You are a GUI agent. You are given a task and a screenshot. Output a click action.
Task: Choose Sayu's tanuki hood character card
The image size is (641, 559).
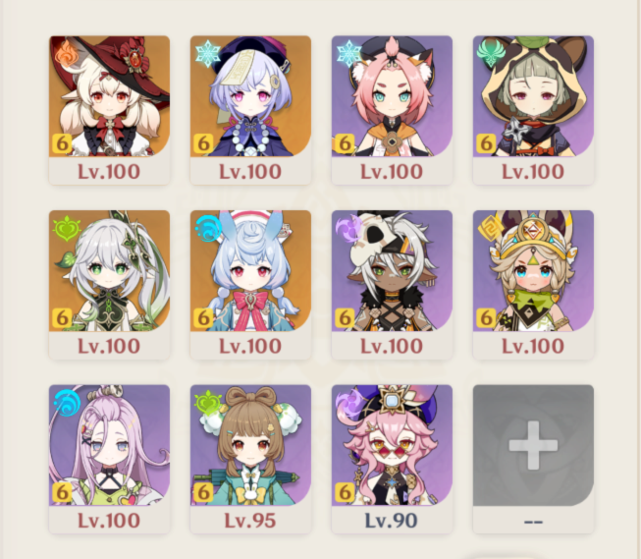533,96
